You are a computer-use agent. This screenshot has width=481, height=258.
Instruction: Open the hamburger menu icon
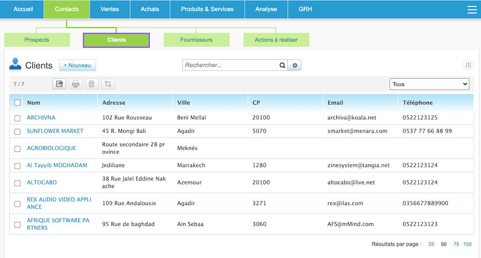point(472,9)
